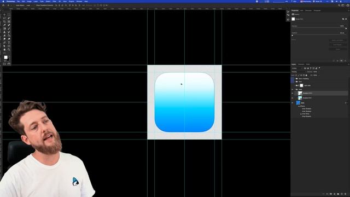Delete mask using Properties trash icon
Viewport: 350px width, 197px height.
point(345,61)
